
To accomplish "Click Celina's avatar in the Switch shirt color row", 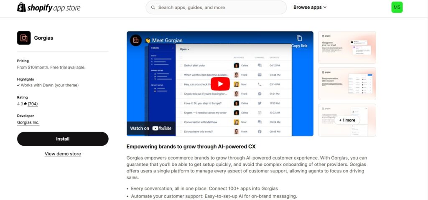I will click(237, 66).
